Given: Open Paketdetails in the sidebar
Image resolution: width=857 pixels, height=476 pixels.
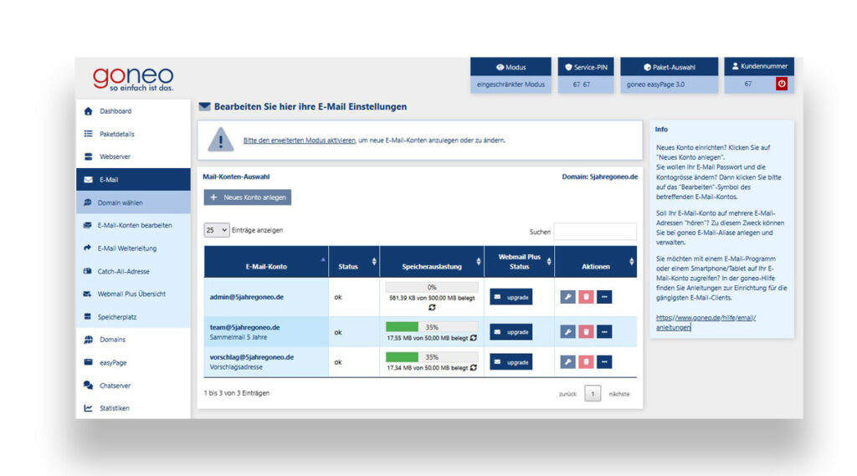Looking at the screenshot, I should (133, 134).
